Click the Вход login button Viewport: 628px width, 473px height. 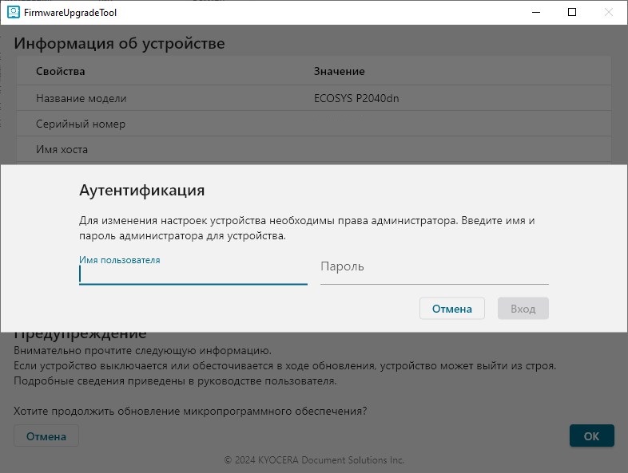pyautogui.click(x=523, y=309)
